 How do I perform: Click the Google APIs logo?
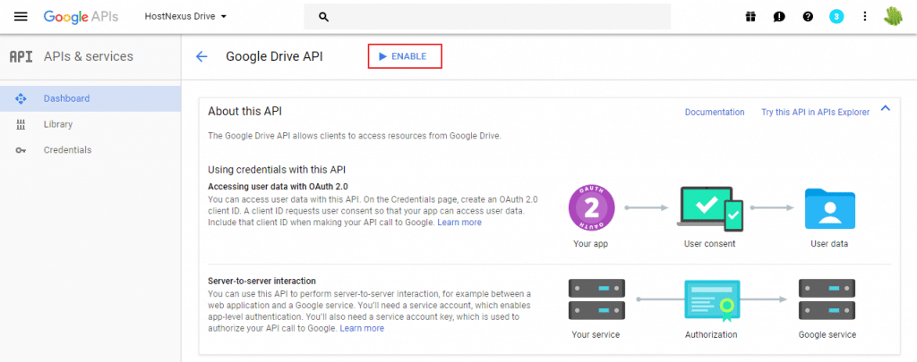(x=81, y=16)
